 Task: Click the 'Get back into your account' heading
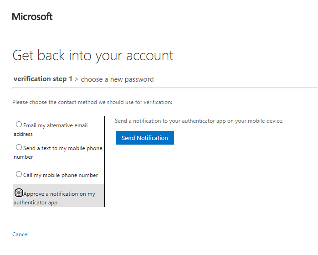pyautogui.click(x=93, y=56)
